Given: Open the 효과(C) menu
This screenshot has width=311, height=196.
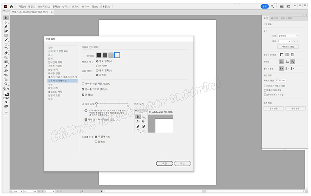Looking at the screenshot, I should (x=75, y=7).
